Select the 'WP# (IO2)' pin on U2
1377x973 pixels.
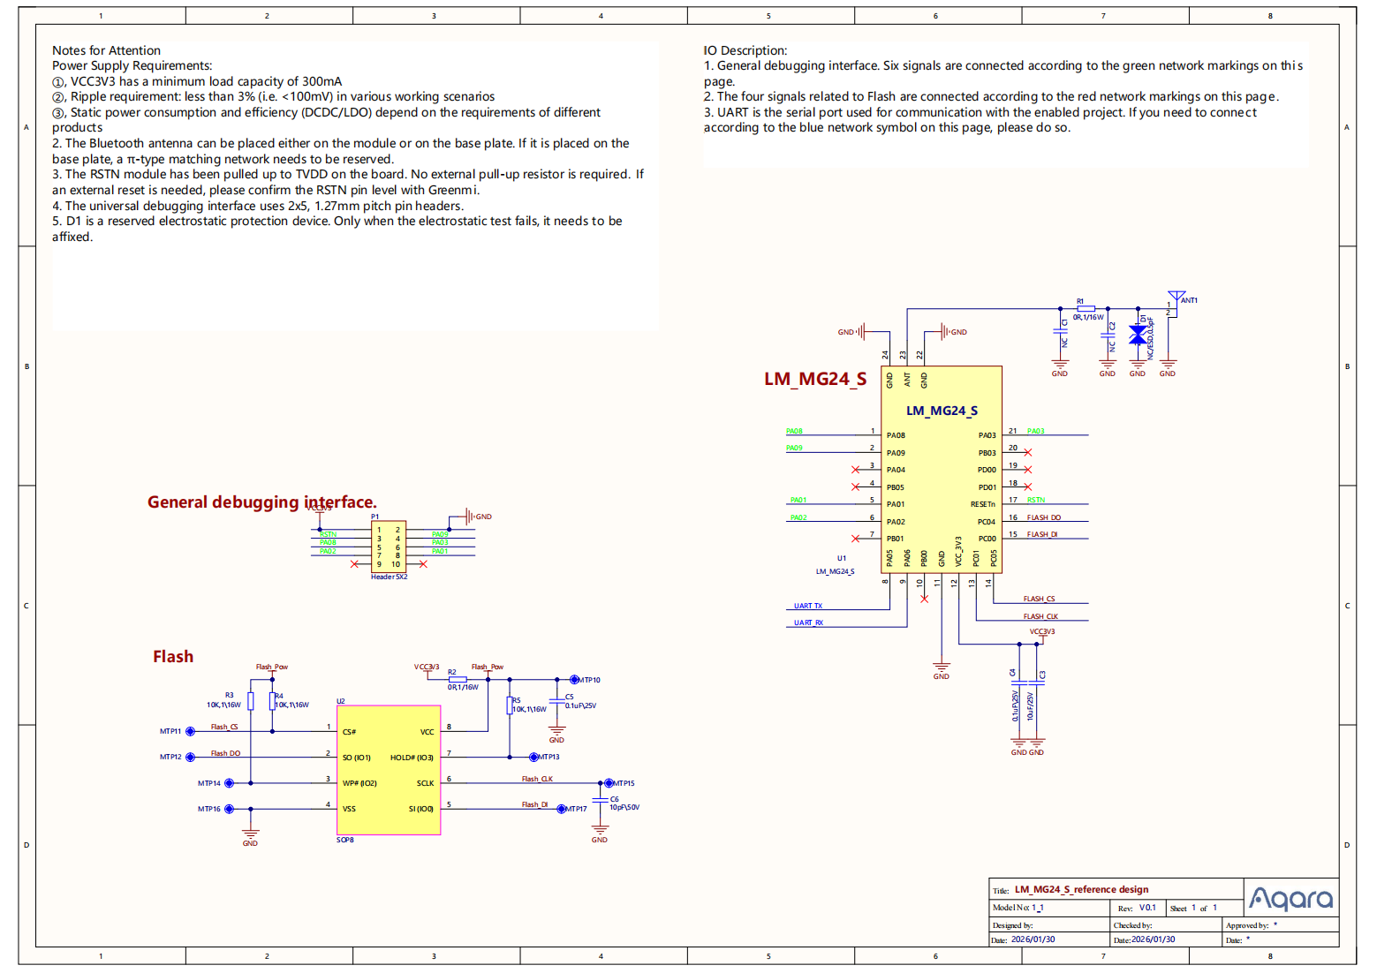(359, 783)
